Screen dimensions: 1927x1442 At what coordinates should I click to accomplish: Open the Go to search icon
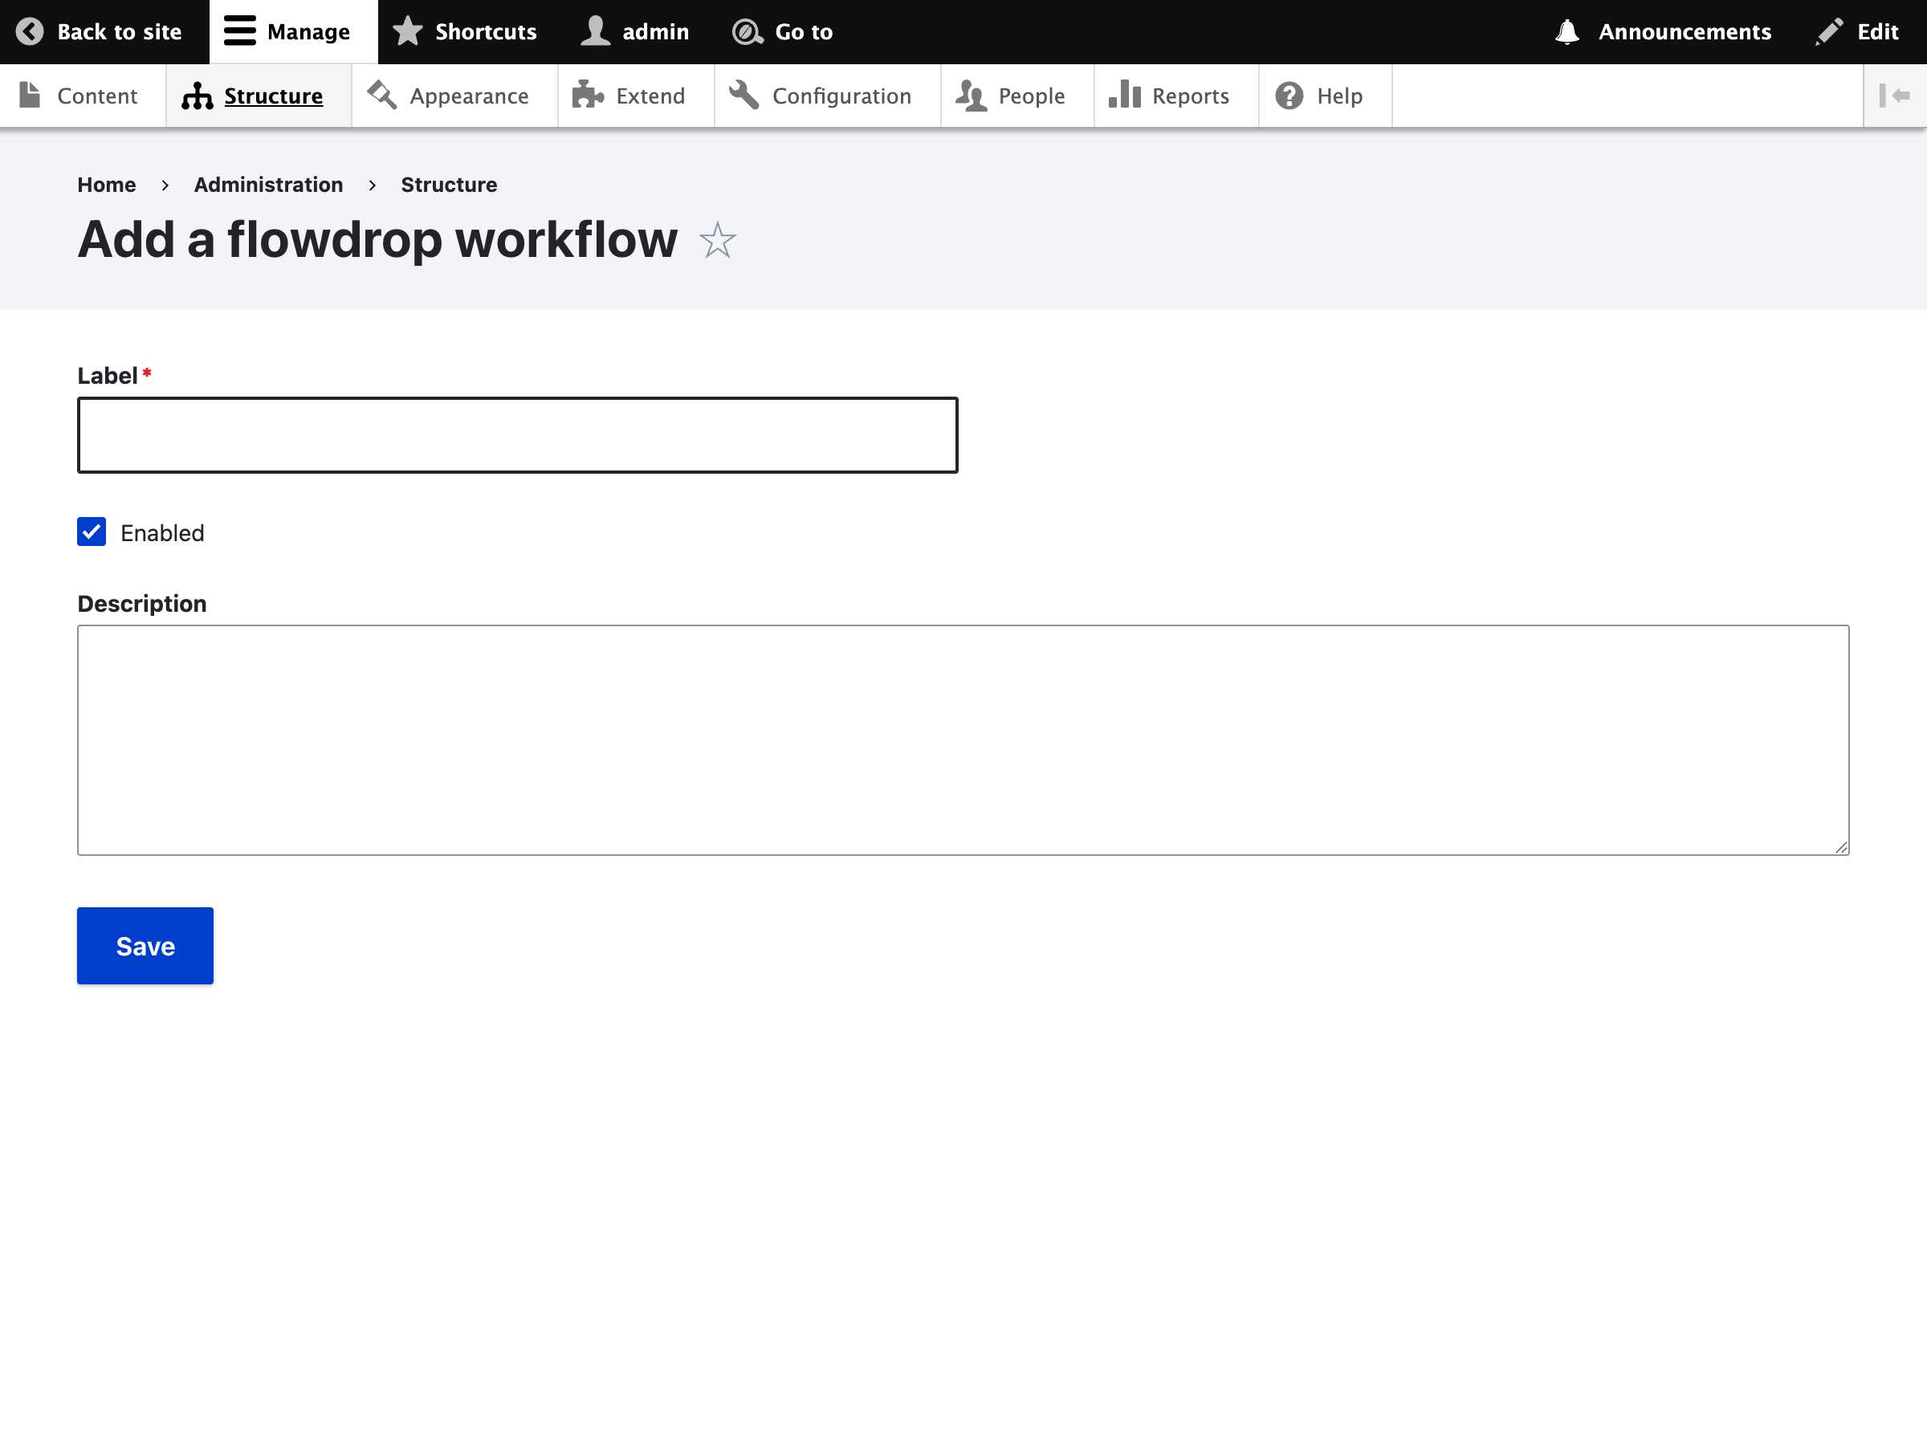pyautogui.click(x=747, y=31)
